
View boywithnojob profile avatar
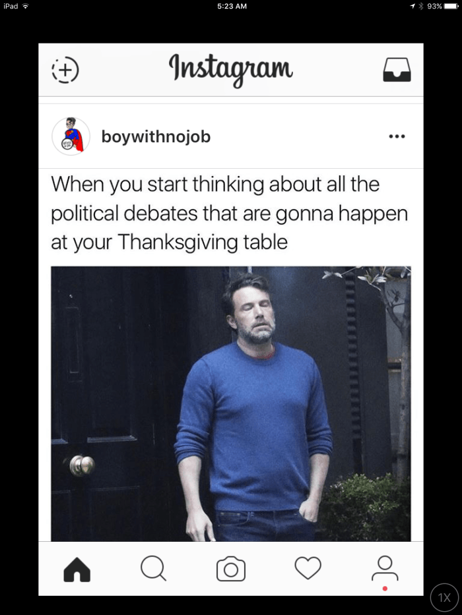pos(71,136)
